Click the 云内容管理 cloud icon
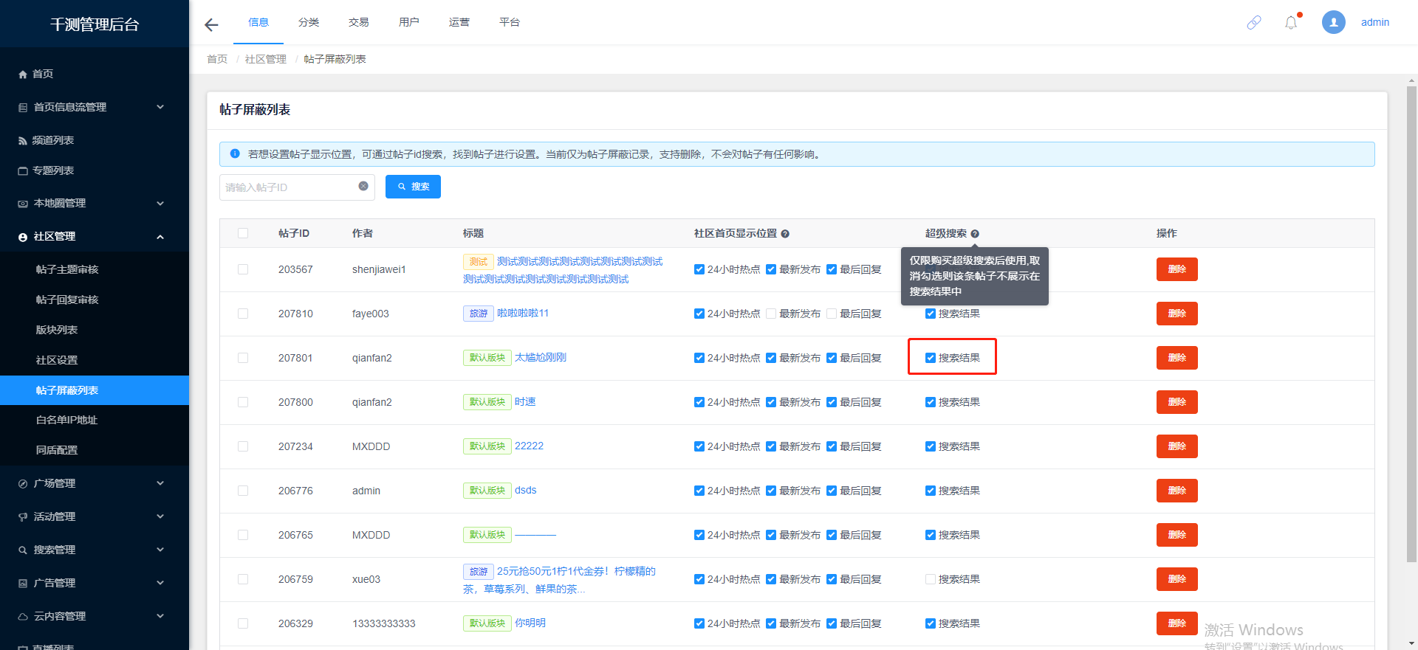This screenshot has width=1418, height=650. point(23,617)
